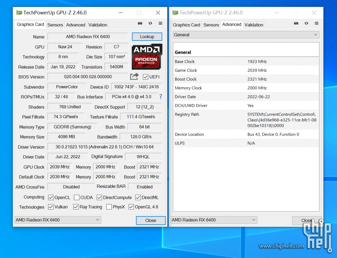Click the Bus Interface PCIe x4 4.0 field
The image size is (337, 258).
(x=131, y=97)
